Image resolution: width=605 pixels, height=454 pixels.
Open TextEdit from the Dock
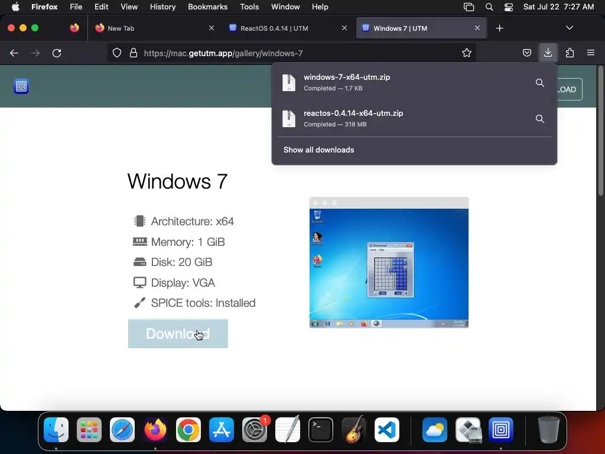[288, 430]
